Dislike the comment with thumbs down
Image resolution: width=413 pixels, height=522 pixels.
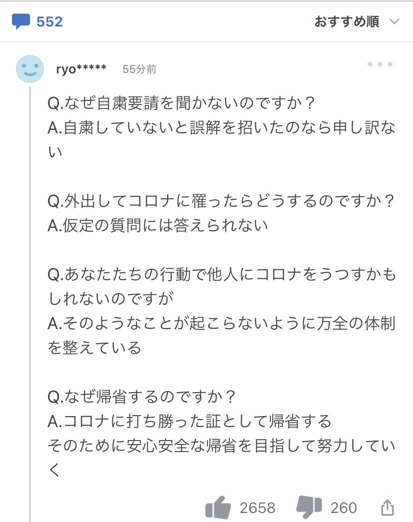(x=309, y=507)
